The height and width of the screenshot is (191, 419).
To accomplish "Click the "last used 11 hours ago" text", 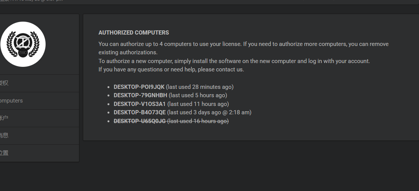I will (x=198, y=104).
